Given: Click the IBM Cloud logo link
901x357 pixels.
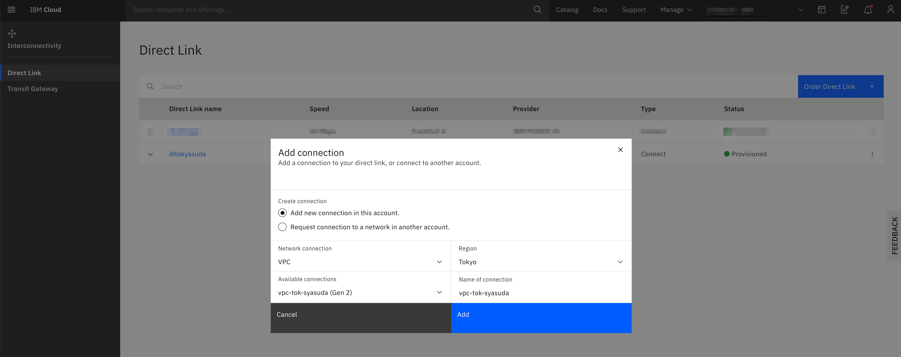Looking at the screenshot, I should pos(45,10).
